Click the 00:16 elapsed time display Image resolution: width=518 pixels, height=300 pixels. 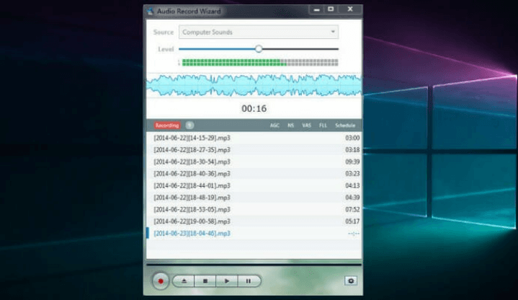(254, 108)
